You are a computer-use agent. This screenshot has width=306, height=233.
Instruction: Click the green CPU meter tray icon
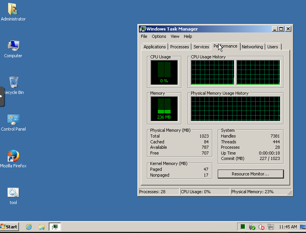243,226
